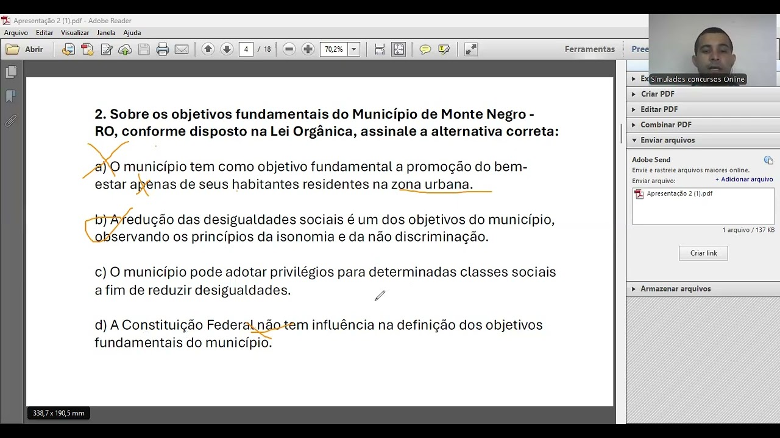Click the page size label 338,7 x 190,5 mm
The width and height of the screenshot is (780, 438).
pyautogui.click(x=58, y=413)
